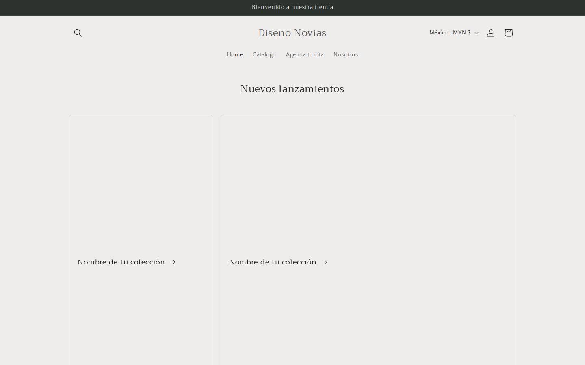Click the Bienvenido a nuestra tienda announcement

click(x=292, y=7)
